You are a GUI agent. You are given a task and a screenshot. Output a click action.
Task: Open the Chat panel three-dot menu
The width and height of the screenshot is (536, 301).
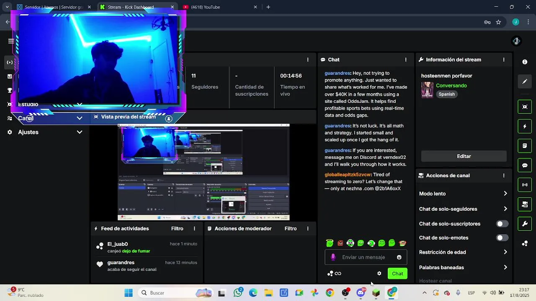pos(406,60)
